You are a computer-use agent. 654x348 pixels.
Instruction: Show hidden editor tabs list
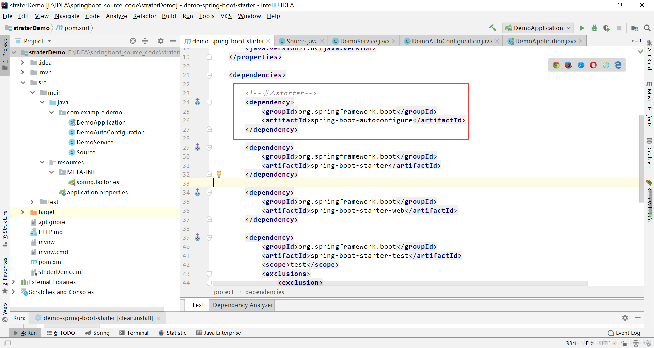pos(636,41)
